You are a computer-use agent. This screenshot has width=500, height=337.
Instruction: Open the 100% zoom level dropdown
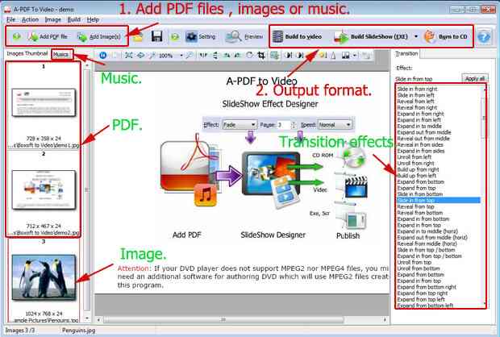click(181, 56)
